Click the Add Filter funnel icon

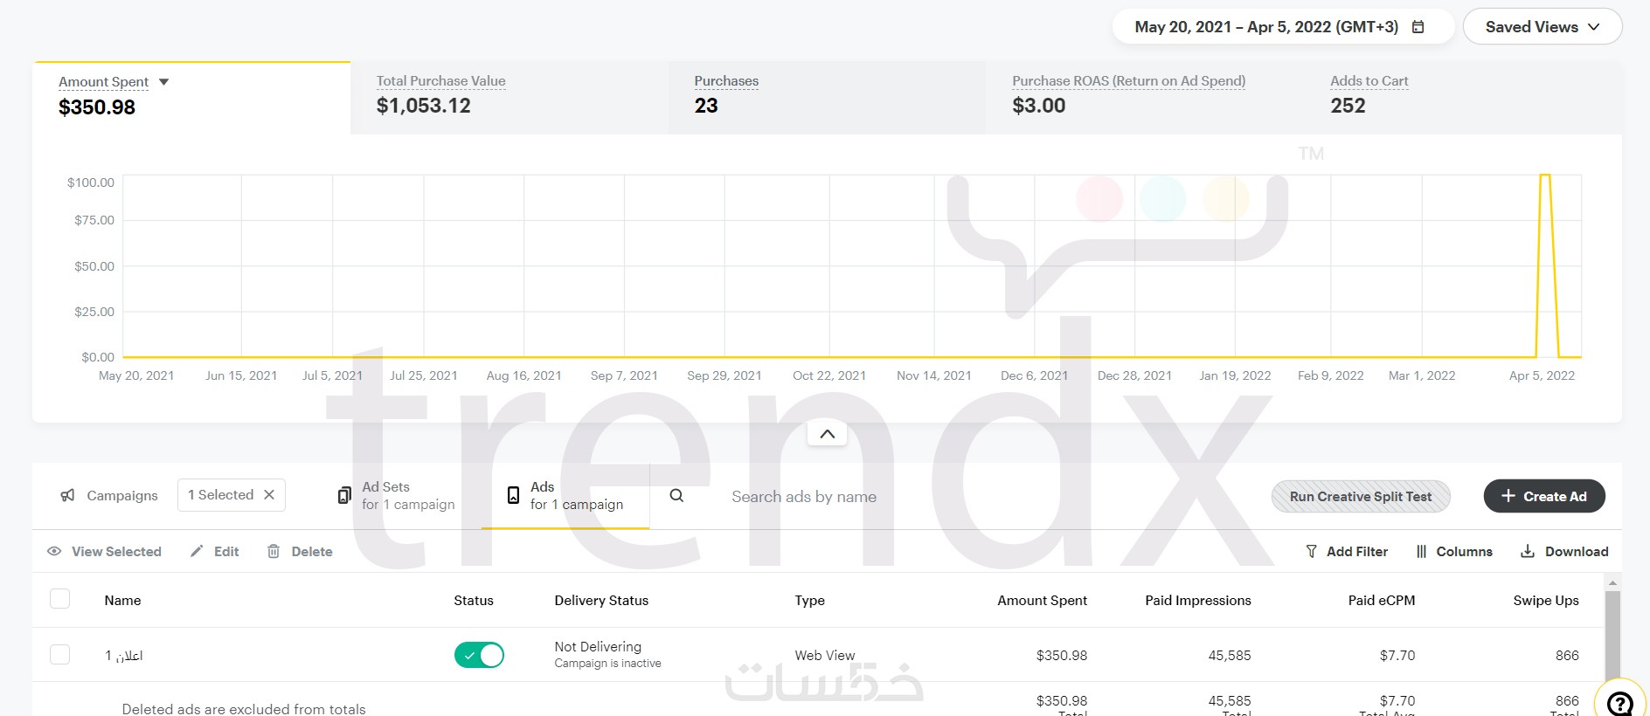click(x=1311, y=552)
